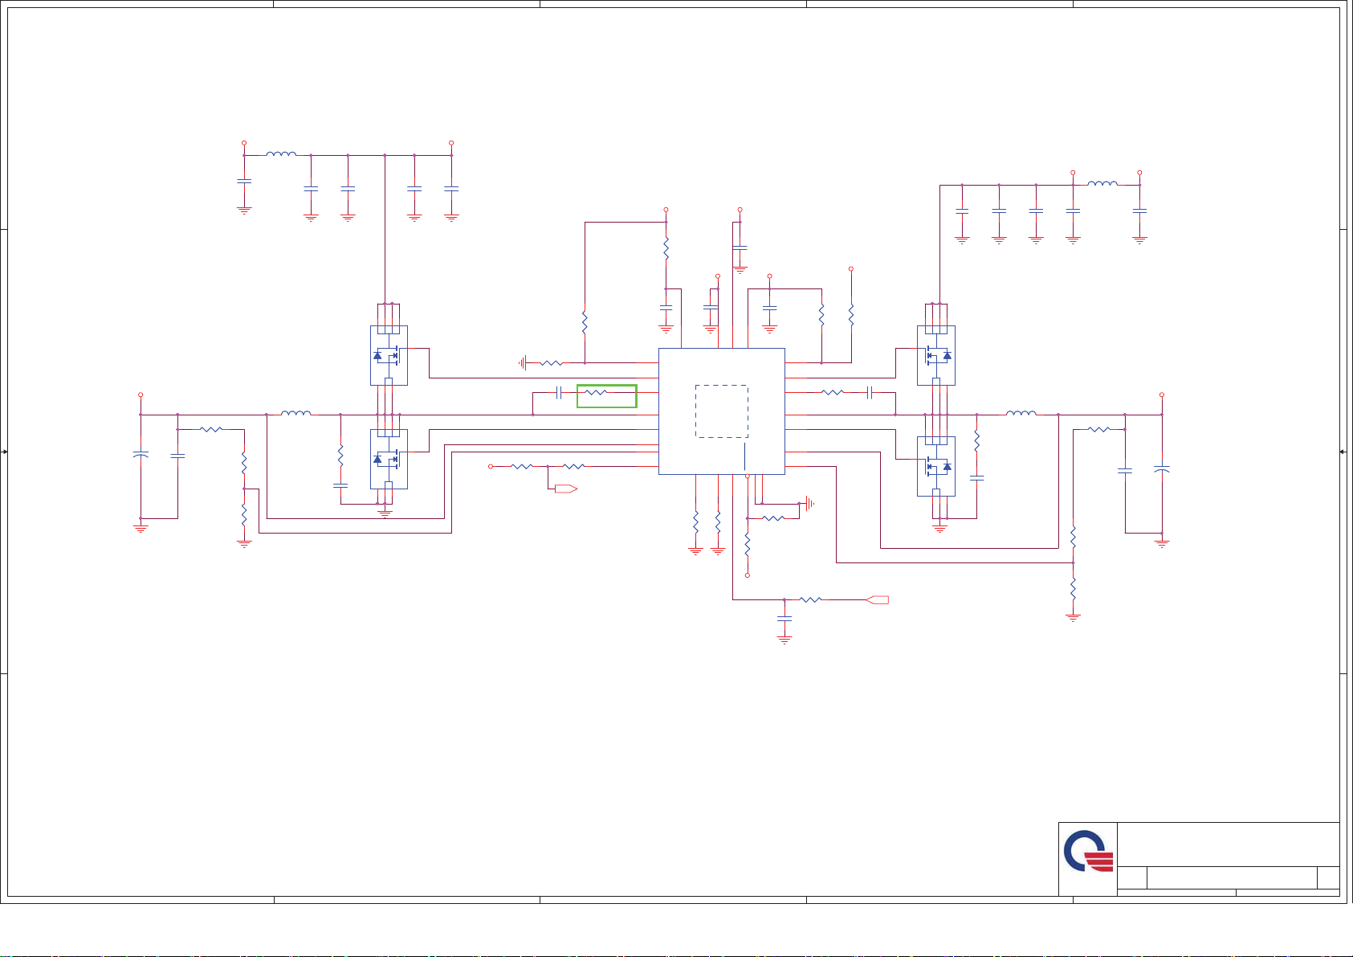
Task: Select the inductor at the top-left filter
Action: 281,154
